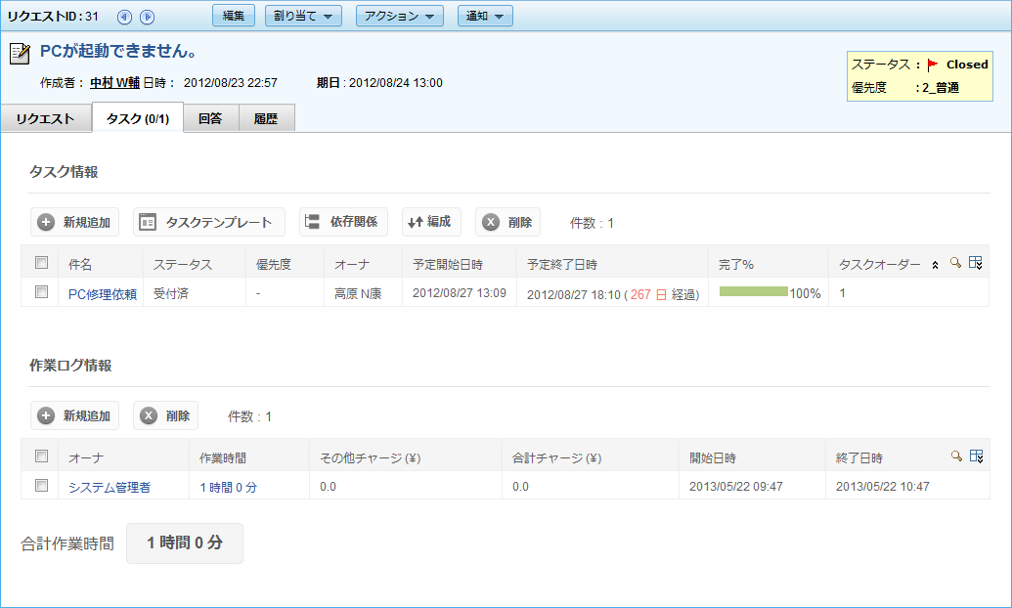Click the 2012/08/27 13:09 start date cell

[460, 293]
